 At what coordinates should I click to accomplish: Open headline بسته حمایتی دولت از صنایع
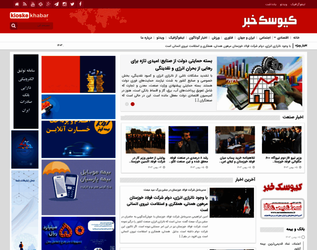pos(171,65)
